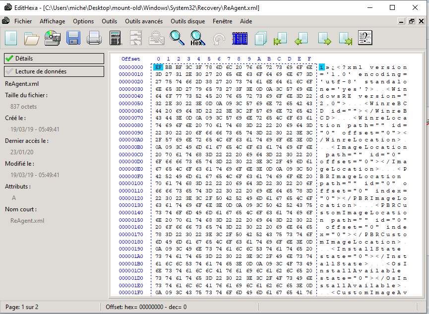Click the file size value 837 octets
The image size is (429, 314).
pos(23,107)
